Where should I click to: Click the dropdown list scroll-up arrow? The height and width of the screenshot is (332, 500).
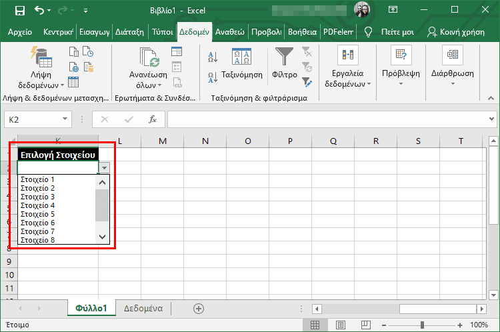point(102,183)
